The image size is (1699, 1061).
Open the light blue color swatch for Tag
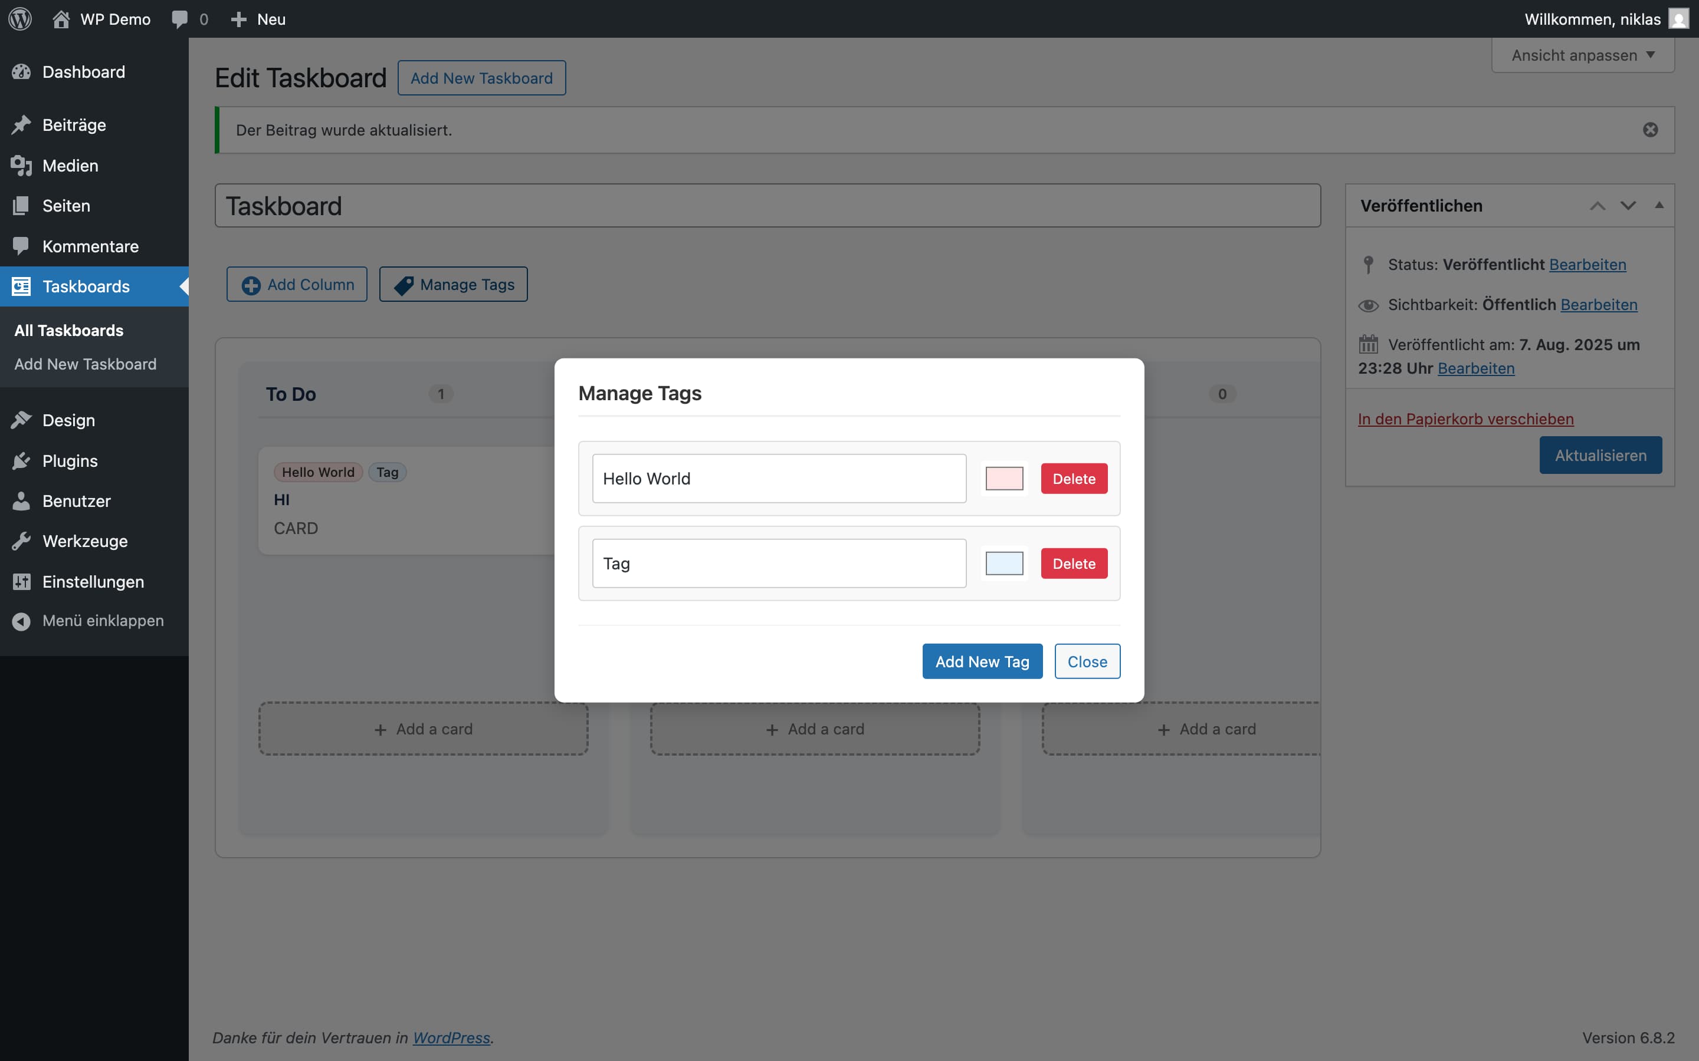tap(1004, 564)
